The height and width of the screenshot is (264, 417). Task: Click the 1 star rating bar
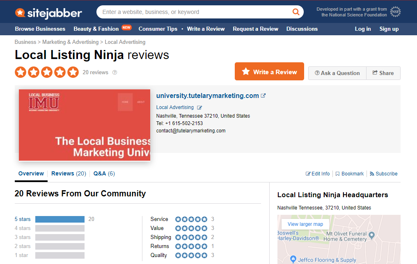coord(60,255)
